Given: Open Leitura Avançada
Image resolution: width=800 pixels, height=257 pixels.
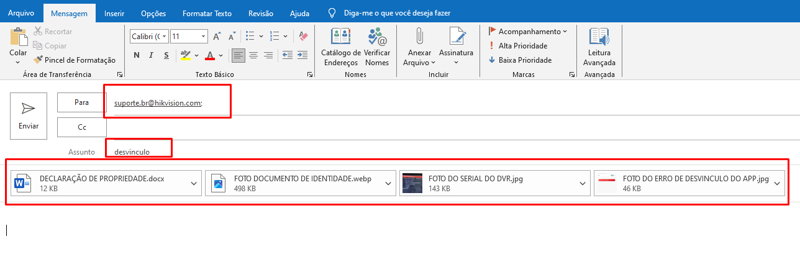Looking at the screenshot, I should tap(599, 47).
